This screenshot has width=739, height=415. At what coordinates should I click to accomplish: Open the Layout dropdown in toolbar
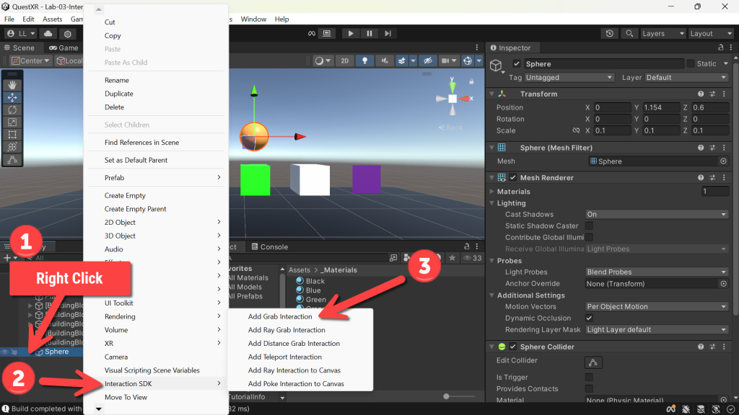tap(711, 33)
